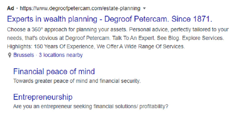
Task: Click the Brussels location link
Action: 24,55
